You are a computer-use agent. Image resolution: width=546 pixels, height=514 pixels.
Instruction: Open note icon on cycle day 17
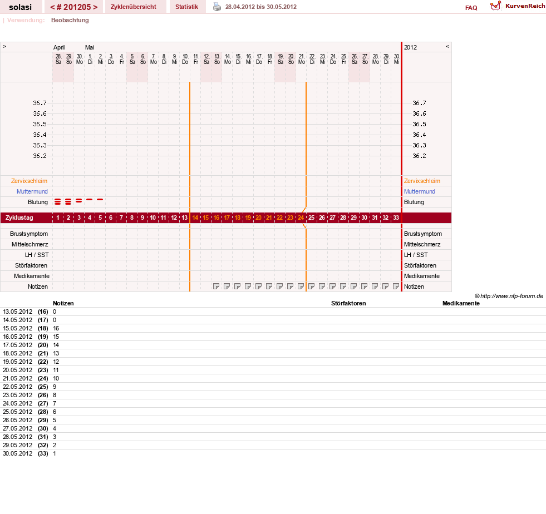coord(227,286)
